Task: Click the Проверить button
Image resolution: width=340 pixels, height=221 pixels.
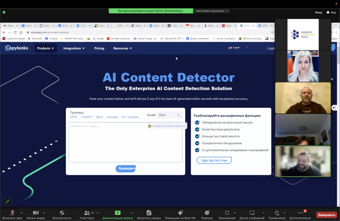Action: 126,169
